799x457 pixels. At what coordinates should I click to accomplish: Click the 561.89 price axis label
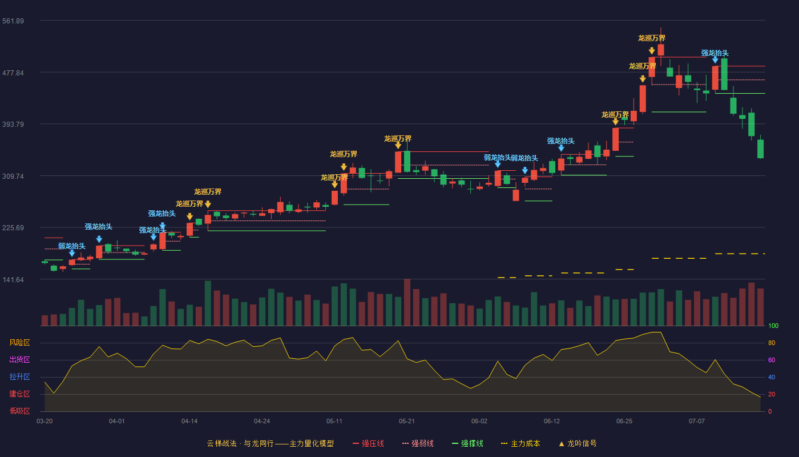(x=13, y=21)
